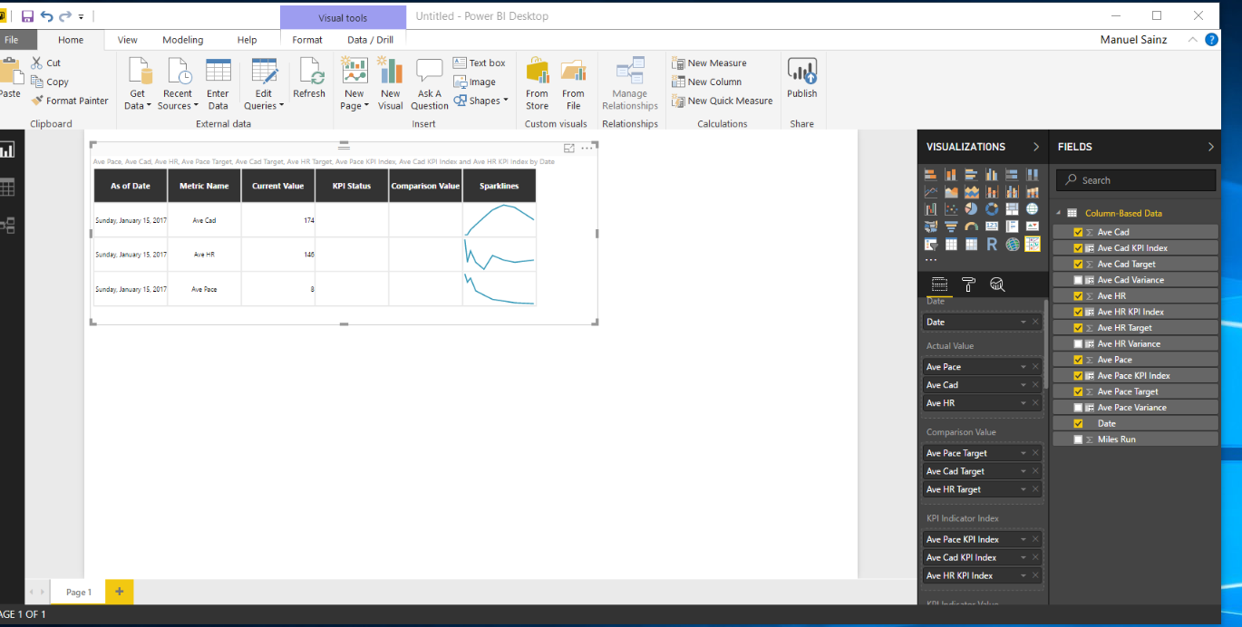The width and height of the screenshot is (1242, 627).
Task: Cut the selected visual
Action: 46,63
